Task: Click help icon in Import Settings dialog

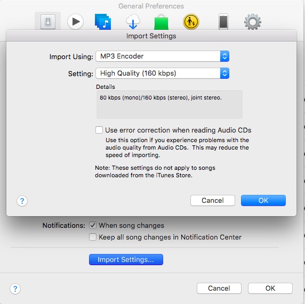Action: [22, 201]
